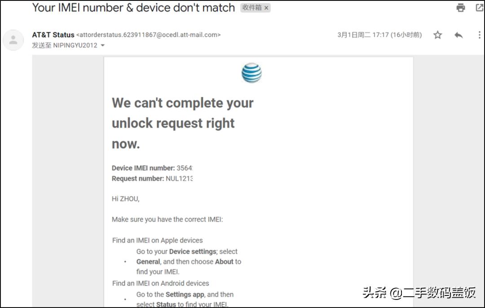Click the 收件箱 inbox label tag
This screenshot has width=485, height=308.
(252, 8)
